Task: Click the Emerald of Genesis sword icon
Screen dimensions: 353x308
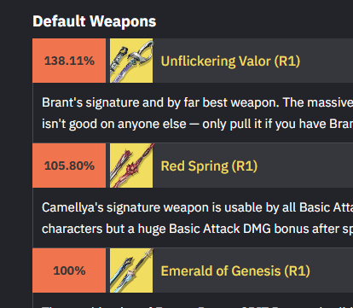Action: pos(131,270)
